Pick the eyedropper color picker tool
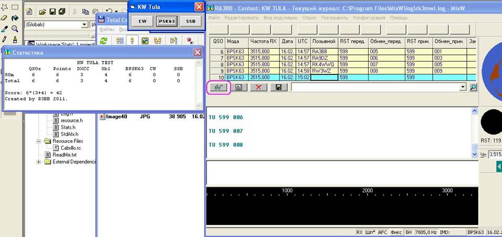Screen dimensions: 502x237 click(x=4, y=29)
